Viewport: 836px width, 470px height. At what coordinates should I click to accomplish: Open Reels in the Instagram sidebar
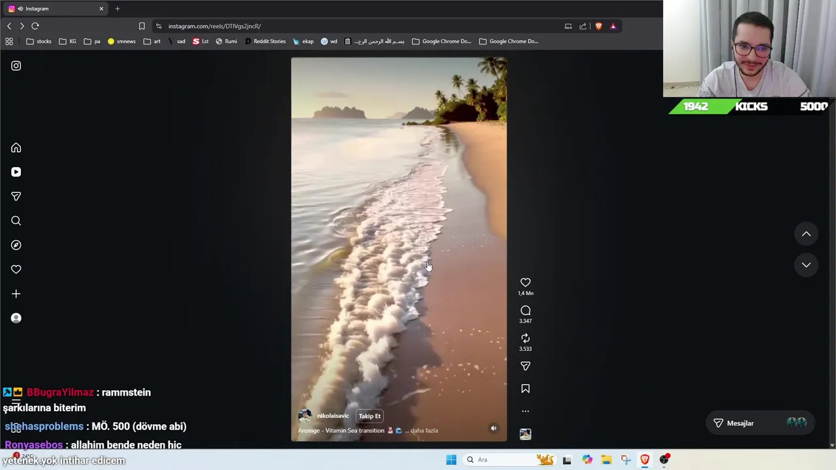point(16,172)
